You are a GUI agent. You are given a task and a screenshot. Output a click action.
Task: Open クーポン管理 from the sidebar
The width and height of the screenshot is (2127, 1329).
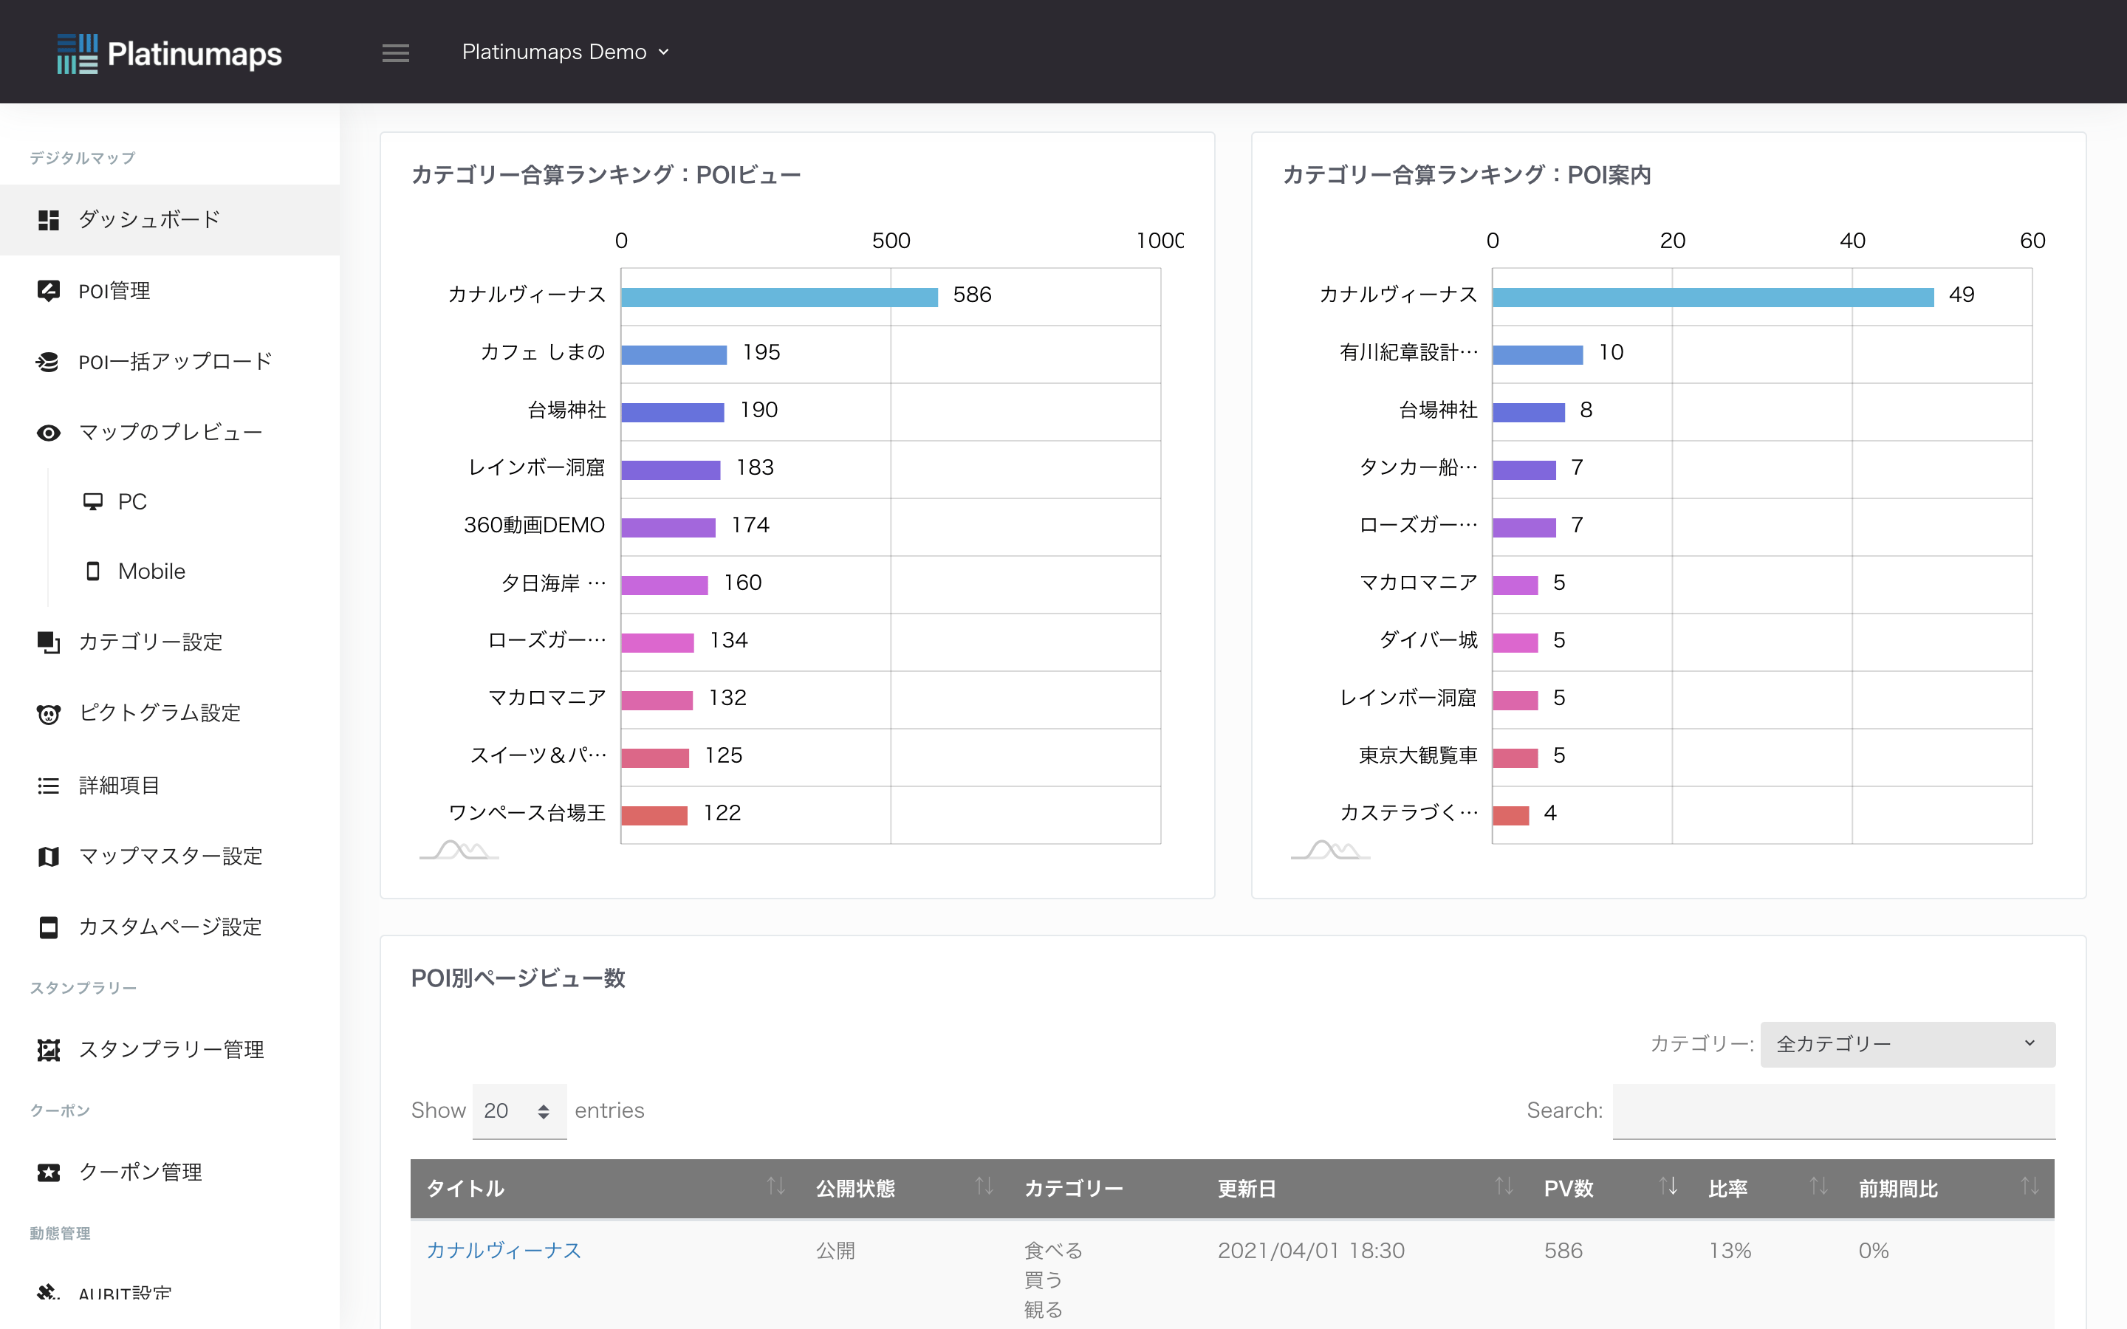coord(140,1172)
